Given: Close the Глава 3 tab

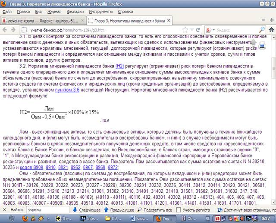Looking at the screenshot, I should 169,20.
